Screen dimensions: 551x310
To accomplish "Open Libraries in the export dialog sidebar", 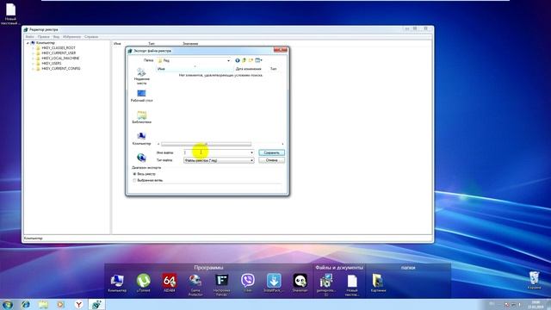I will 141,117.
